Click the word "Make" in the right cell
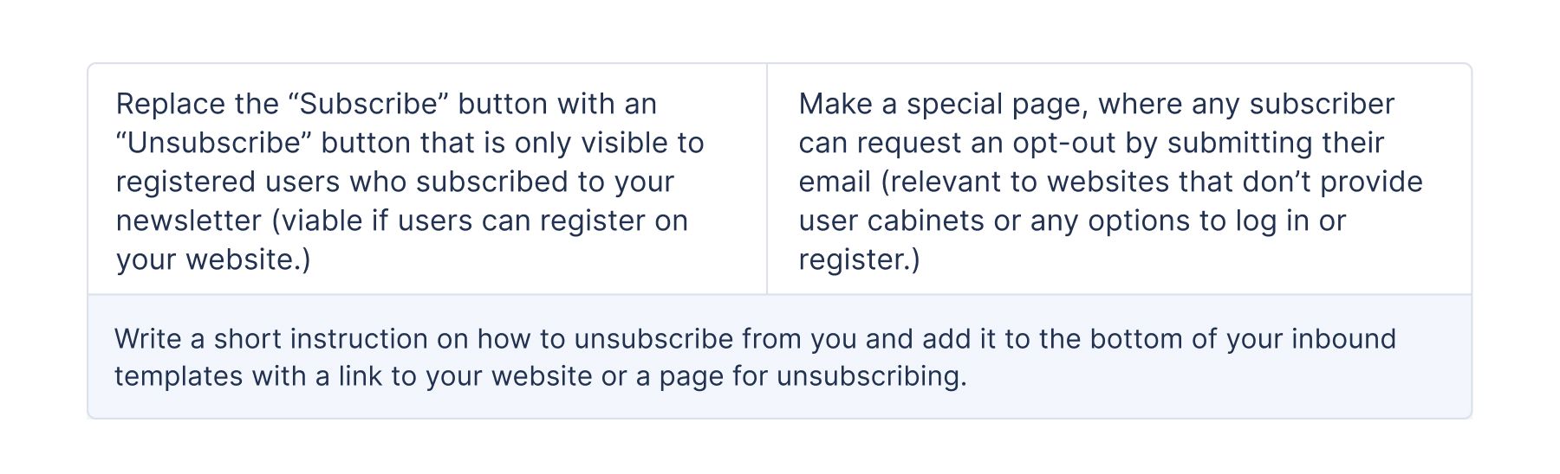The image size is (1560, 474). [835, 104]
